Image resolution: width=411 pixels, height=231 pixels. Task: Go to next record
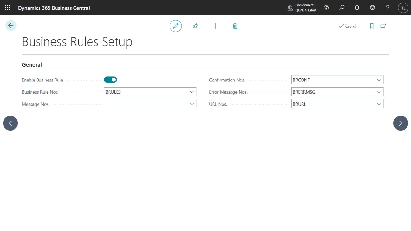pos(401,123)
